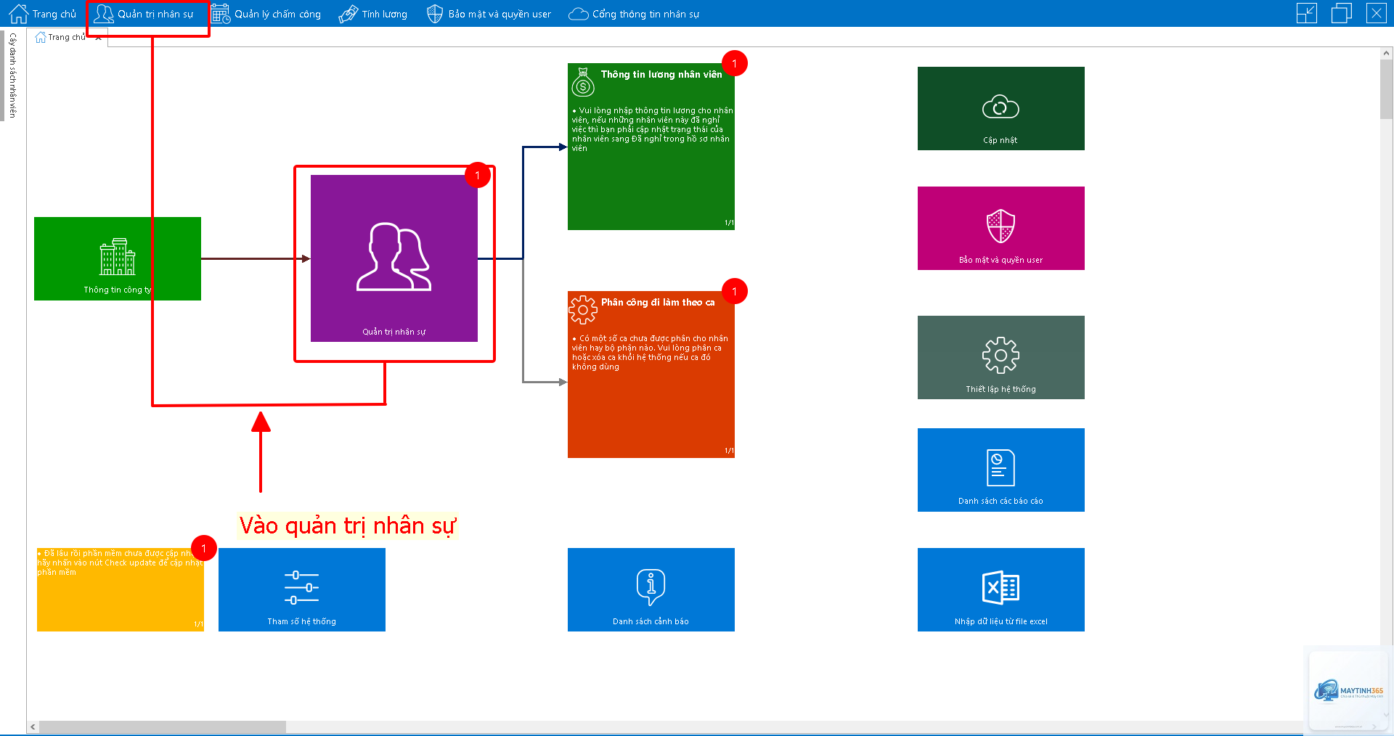Open Nhập dữ liệu từ file excel label
Screen dimensions: 1394x736
pos(1000,621)
